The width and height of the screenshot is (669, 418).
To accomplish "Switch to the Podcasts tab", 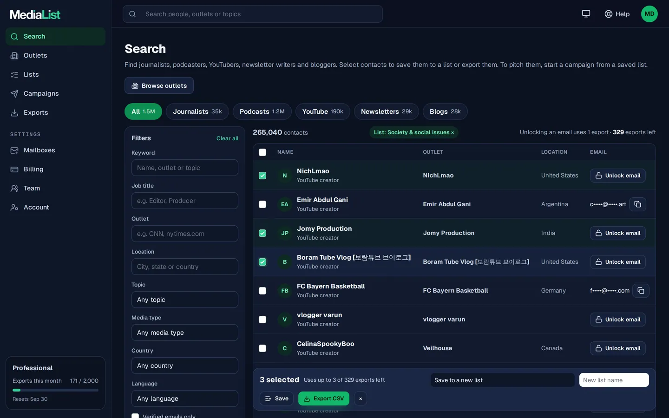I will pos(262,111).
